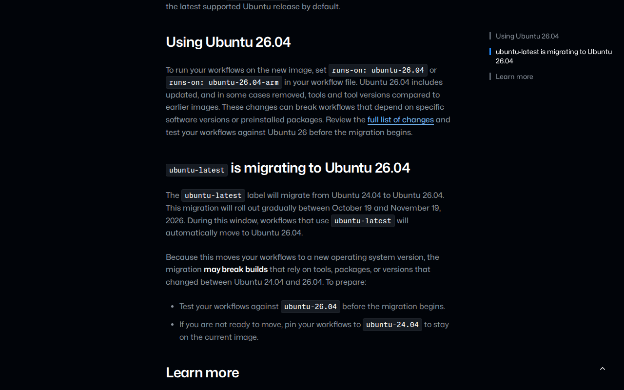Click 'ubuntu-latest' code after the word 'The'

(x=213, y=195)
